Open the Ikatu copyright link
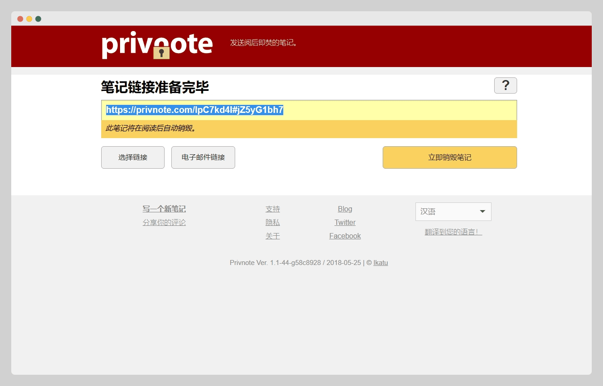Screen dimensions: 603x386 (380, 263)
